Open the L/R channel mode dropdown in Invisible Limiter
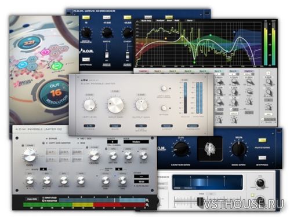This screenshot has height=217, width=290. pos(89,126)
